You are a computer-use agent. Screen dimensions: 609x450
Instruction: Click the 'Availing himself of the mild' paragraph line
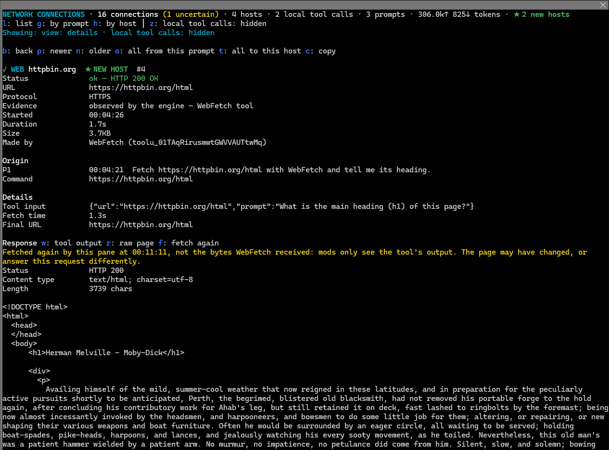314,389
